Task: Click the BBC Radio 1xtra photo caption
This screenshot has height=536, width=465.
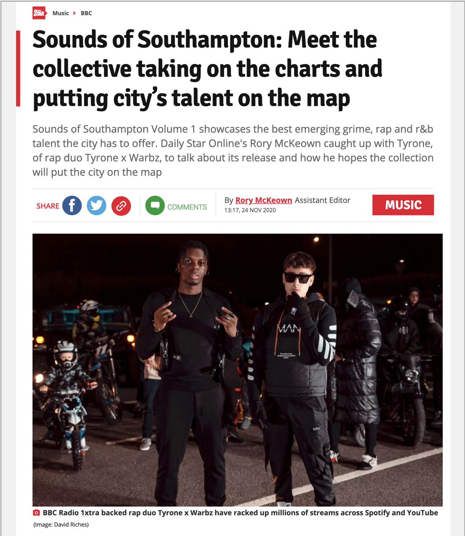Action: pyautogui.click(x=240, y=513)
